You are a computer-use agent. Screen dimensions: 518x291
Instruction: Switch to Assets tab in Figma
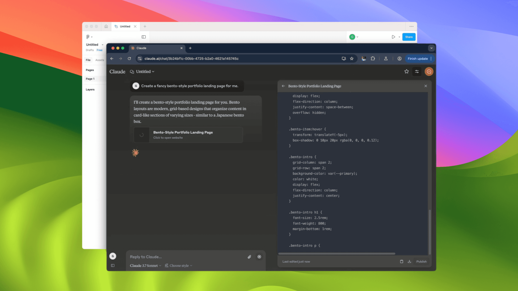(x=100, y=60)
